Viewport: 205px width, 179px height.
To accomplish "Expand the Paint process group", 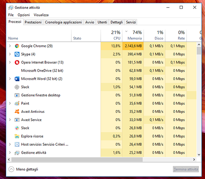I will point(10,103).
